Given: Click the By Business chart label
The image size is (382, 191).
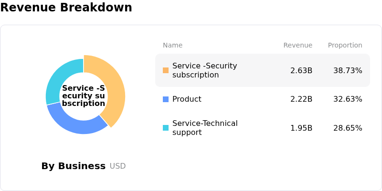Looking at the screenshot, I should click(x=73, y=166).
